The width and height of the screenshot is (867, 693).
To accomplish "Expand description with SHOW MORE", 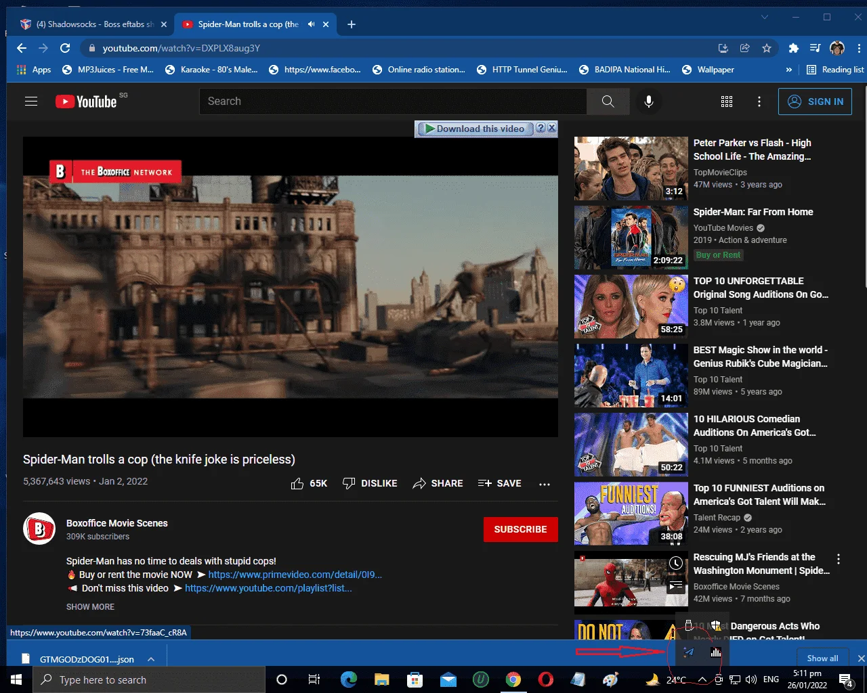I will point(90,607).
